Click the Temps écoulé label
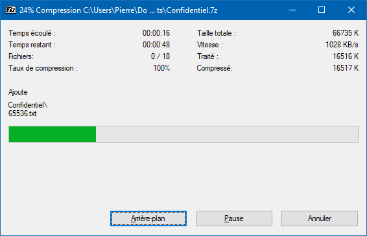This screenshot has height=236, width=367. coord(32,33)
